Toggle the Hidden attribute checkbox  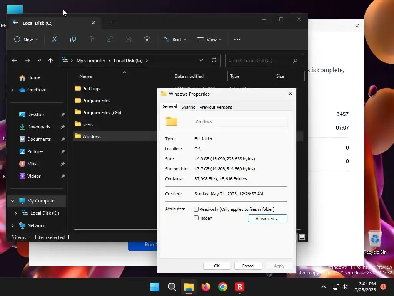pos(196,218)
